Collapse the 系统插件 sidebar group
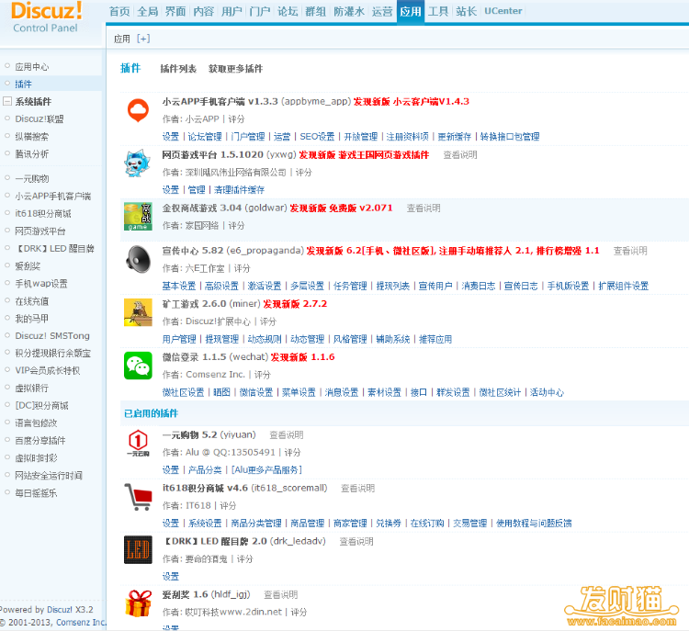 [7, 102]
